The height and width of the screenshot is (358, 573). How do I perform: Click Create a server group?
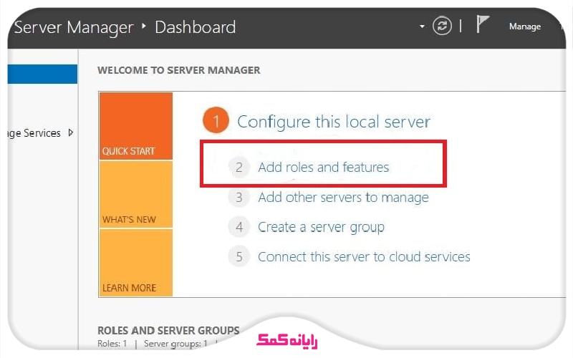pos(321,227)
